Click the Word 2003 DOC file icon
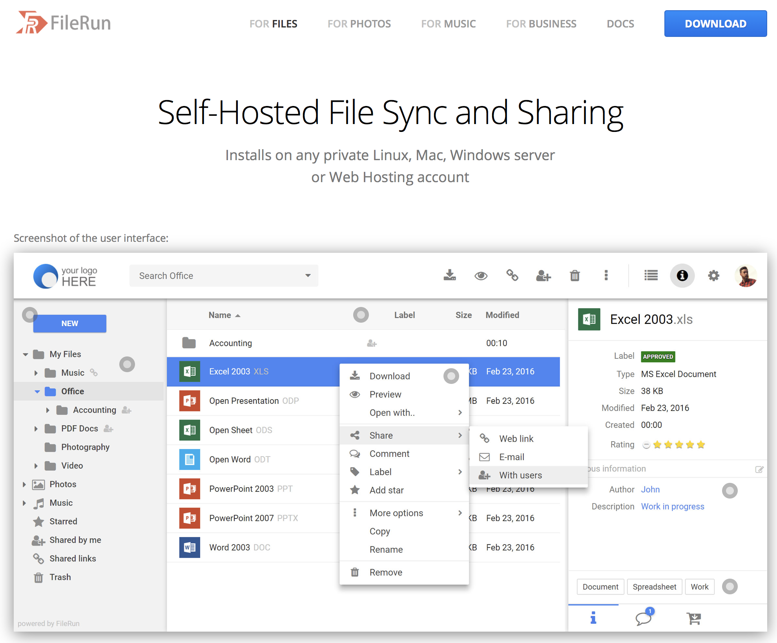 tap(190, 547)
